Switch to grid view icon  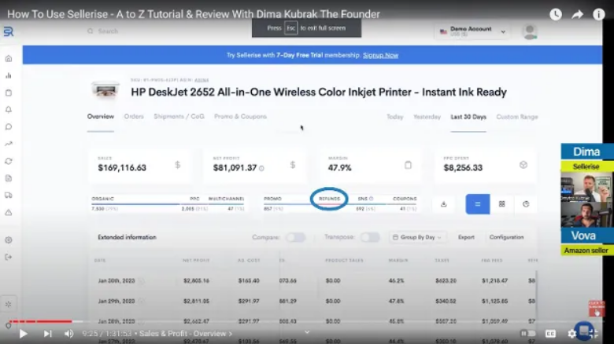[x=501, y=204]
